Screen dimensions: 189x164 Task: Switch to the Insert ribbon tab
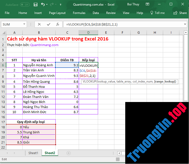(x=38, y=13)
